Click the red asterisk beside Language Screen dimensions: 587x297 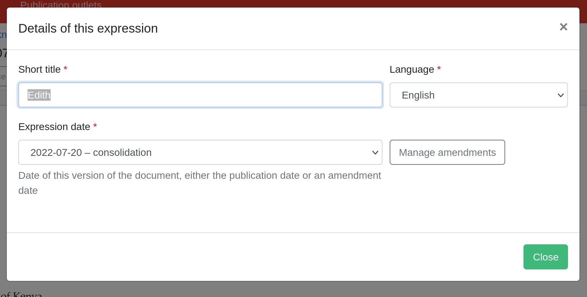(x=439, y=68)
